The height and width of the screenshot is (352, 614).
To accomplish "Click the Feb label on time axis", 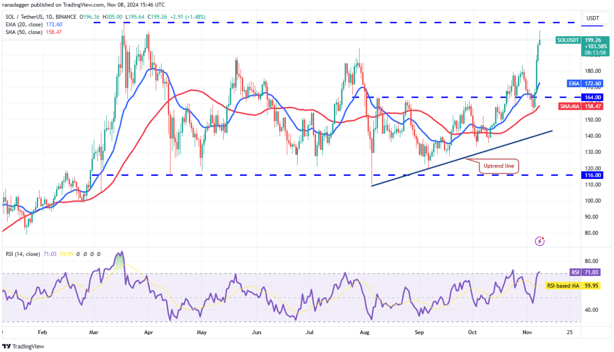I will [x=42, y=332].
